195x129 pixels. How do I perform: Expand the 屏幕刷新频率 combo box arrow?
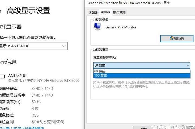click(x=188, y=65)
